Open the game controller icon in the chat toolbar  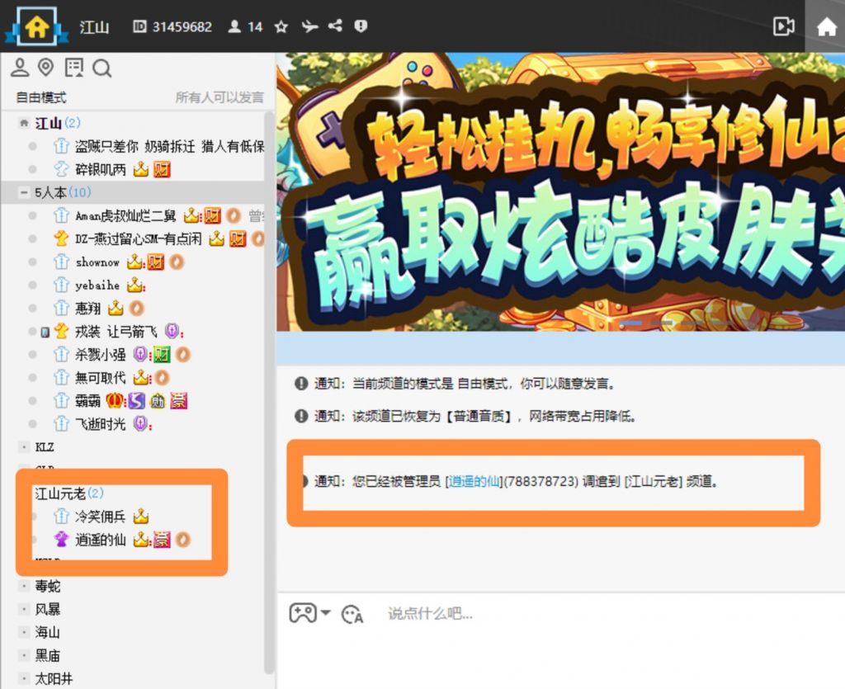[303, 613]
